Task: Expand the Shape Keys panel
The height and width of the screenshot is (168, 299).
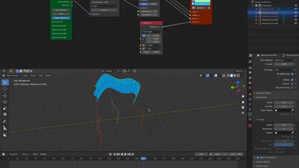Action: point(262,166)
